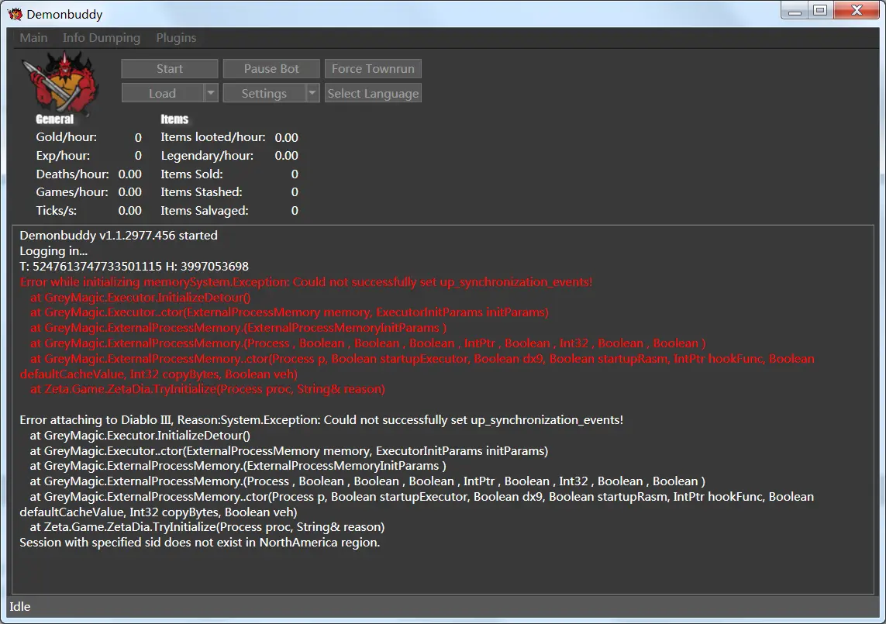The image size is (886, 624).
Task: Click the 'Session with specified sid' log line
Action: click(x=199, y=543)
